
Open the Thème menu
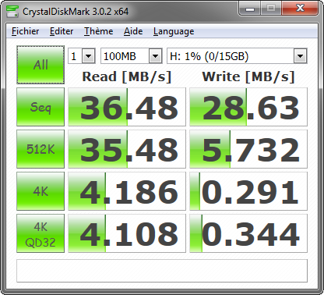(98, 31)
